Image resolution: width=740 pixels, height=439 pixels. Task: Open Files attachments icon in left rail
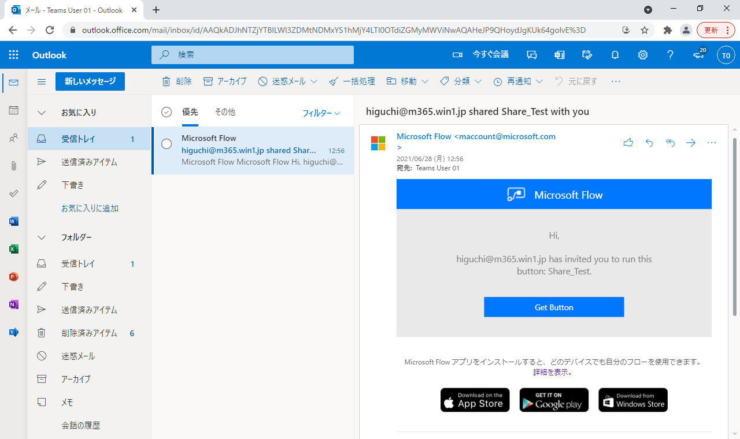[x=14, y=166]
